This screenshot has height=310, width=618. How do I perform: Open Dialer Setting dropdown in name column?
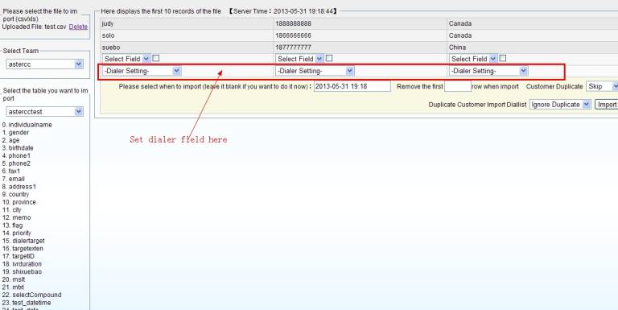coord(142,71)
